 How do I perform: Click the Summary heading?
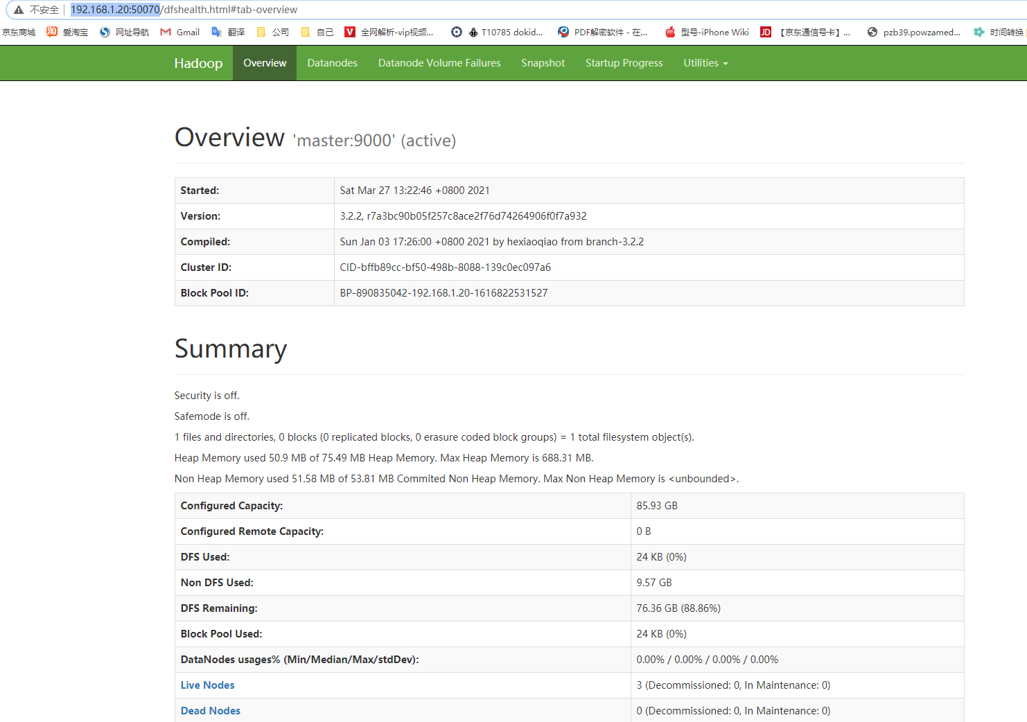point(231,349)
